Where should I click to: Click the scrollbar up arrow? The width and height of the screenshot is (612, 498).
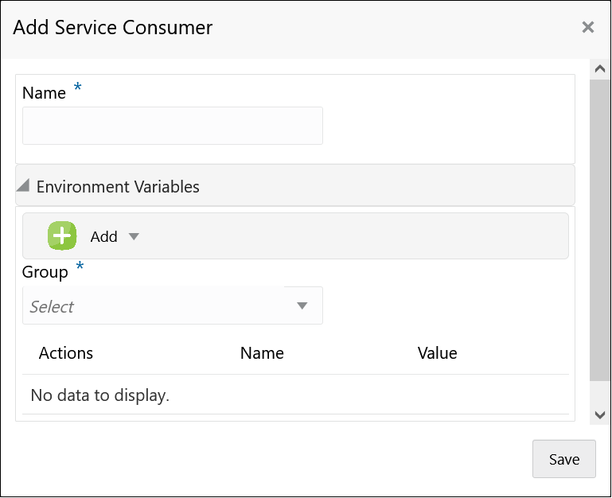600,69
